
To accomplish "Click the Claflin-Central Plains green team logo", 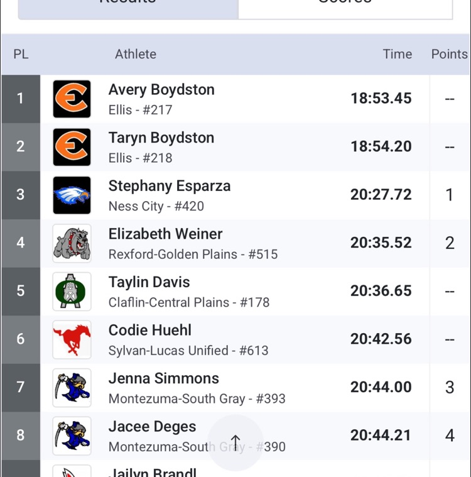I will (x=72, y=291).
